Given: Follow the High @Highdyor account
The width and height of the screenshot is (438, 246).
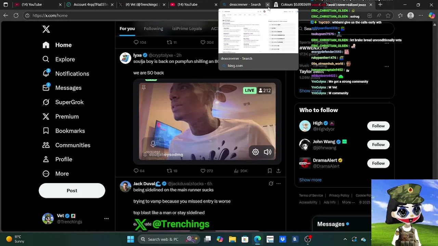Looking at the screenshot, I should (378, 126).
